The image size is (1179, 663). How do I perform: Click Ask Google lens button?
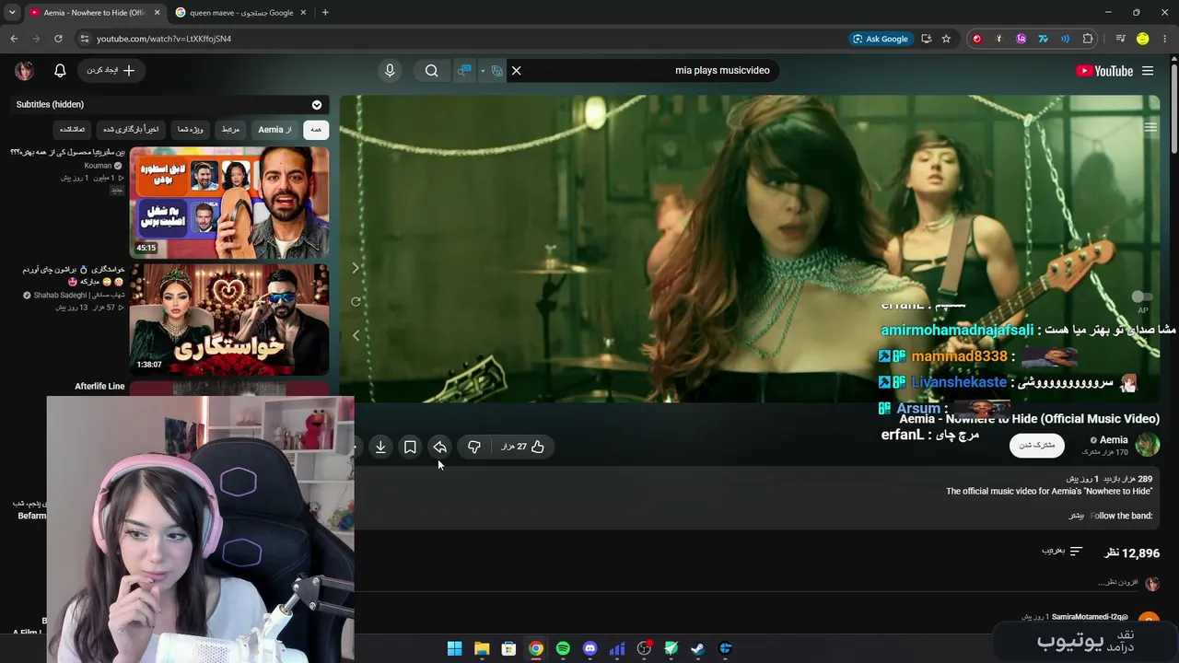[x=881, y=39]
